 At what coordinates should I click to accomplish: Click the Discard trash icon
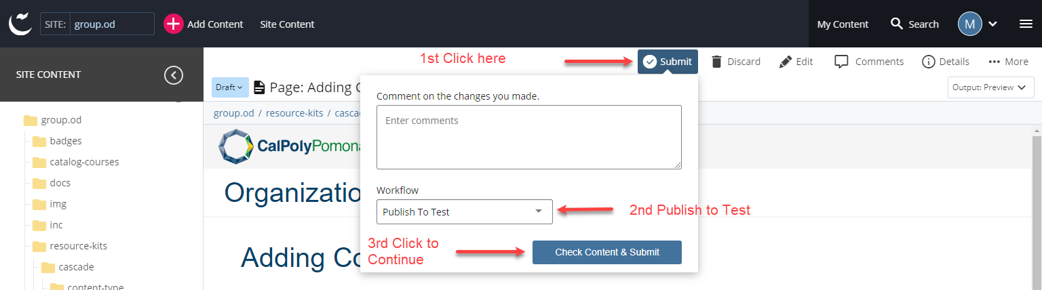point(716,62)
